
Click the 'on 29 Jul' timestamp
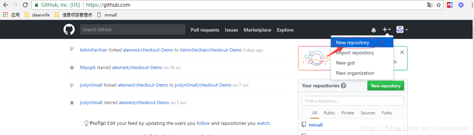pos(172,68)
